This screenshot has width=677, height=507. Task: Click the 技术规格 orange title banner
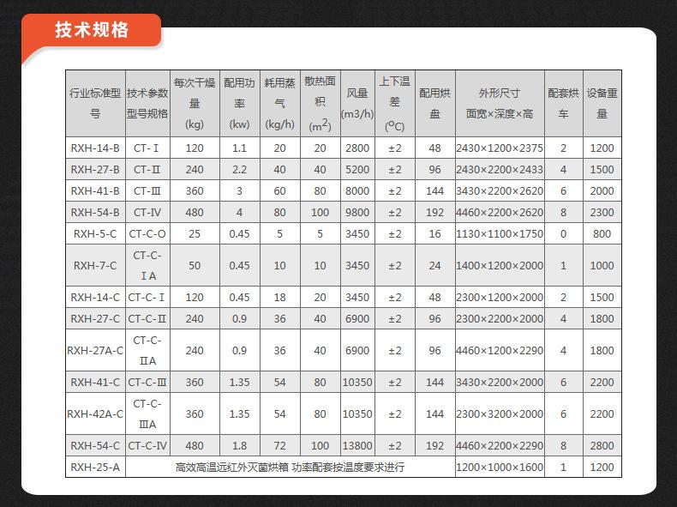coord(92,31)
